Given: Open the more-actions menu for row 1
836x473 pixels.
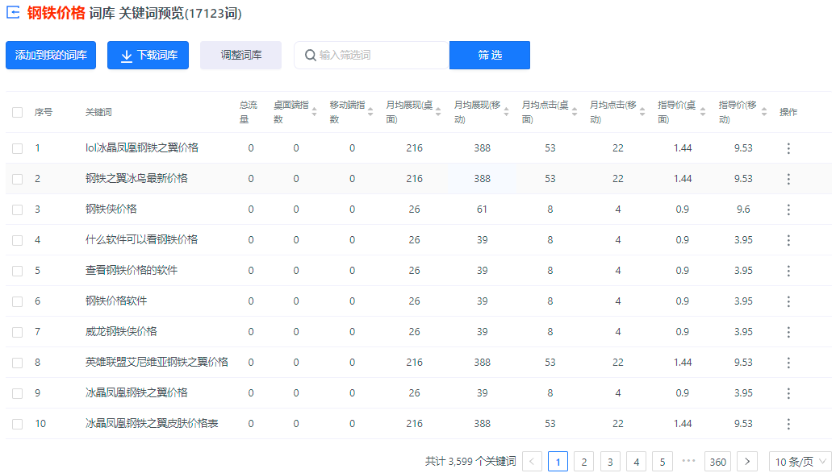Looking at the screenshot, I should (788, 148).
